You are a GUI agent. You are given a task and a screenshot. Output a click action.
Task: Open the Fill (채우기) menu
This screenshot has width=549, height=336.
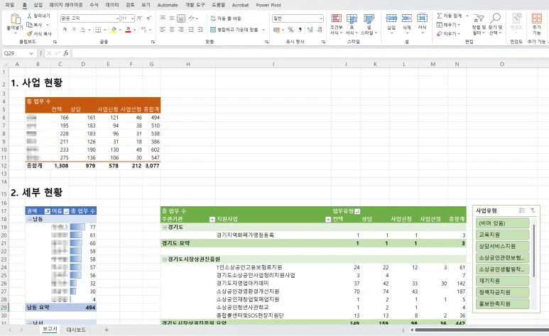[x=448, y=25]
